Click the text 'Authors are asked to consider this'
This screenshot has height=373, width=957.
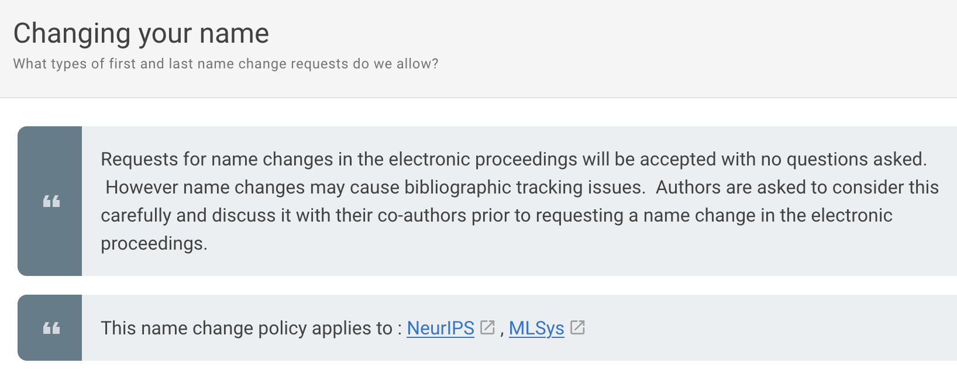pos(797,187)
